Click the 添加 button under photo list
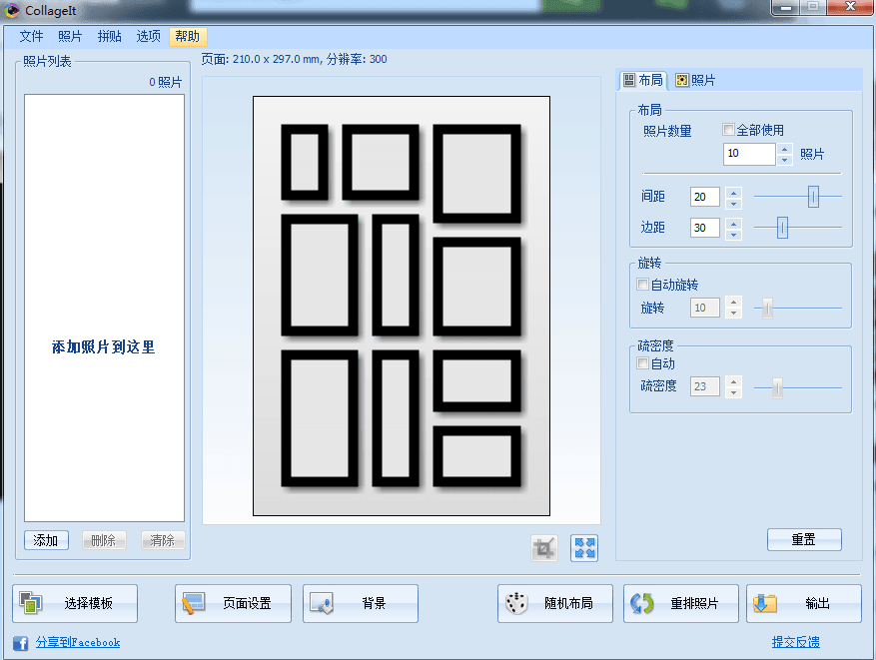Viewport: 876px width, 660px height. click(x=45, y=539)
